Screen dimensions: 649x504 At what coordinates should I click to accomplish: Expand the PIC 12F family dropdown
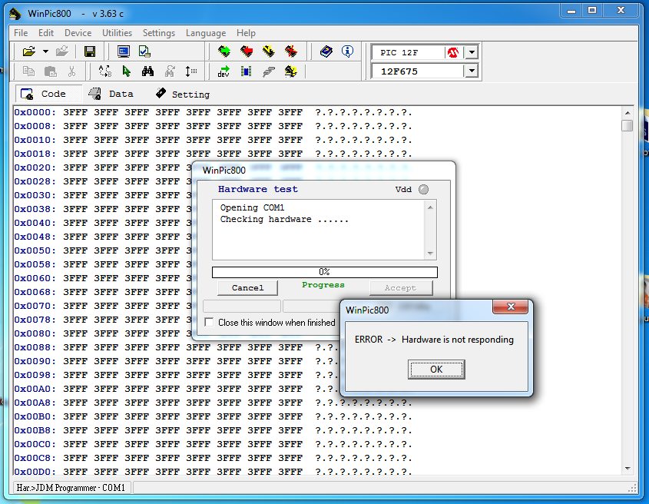tap(472, 52)
